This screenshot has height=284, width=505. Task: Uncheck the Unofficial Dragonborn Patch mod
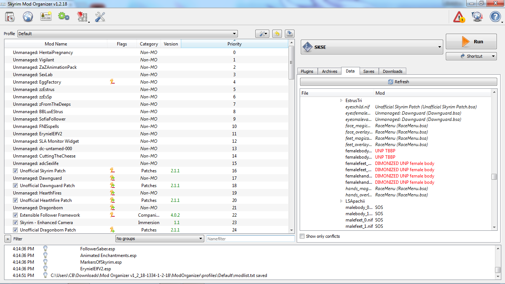15,230
